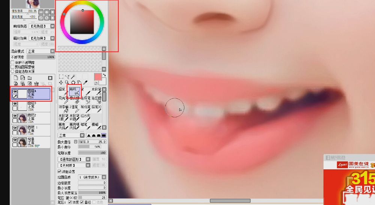Screen dimensions: 375x205
Task: Adjust layer 不透明度 opacity slider
Action: pos(40,57)
